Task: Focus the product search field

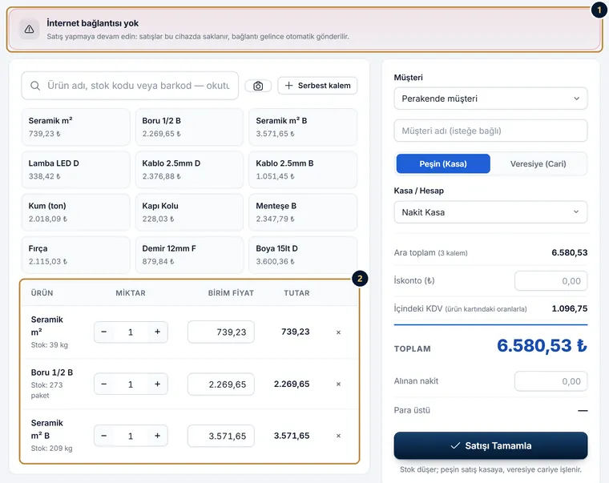Action: point(130,86)
